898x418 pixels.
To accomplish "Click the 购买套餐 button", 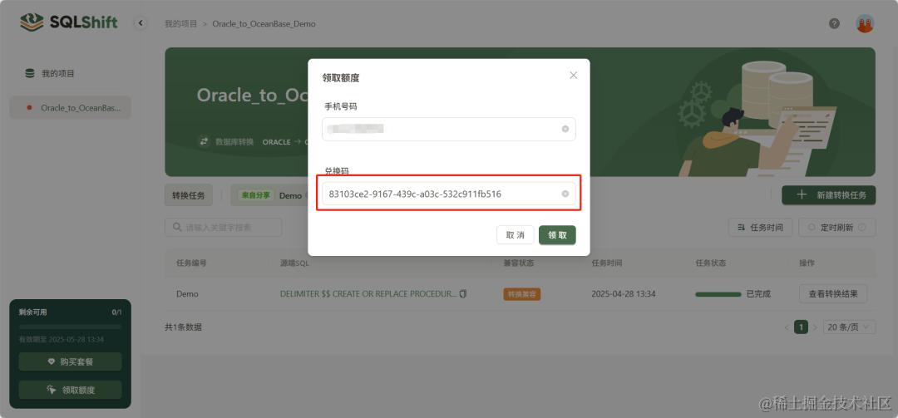I will coord(71,361).
